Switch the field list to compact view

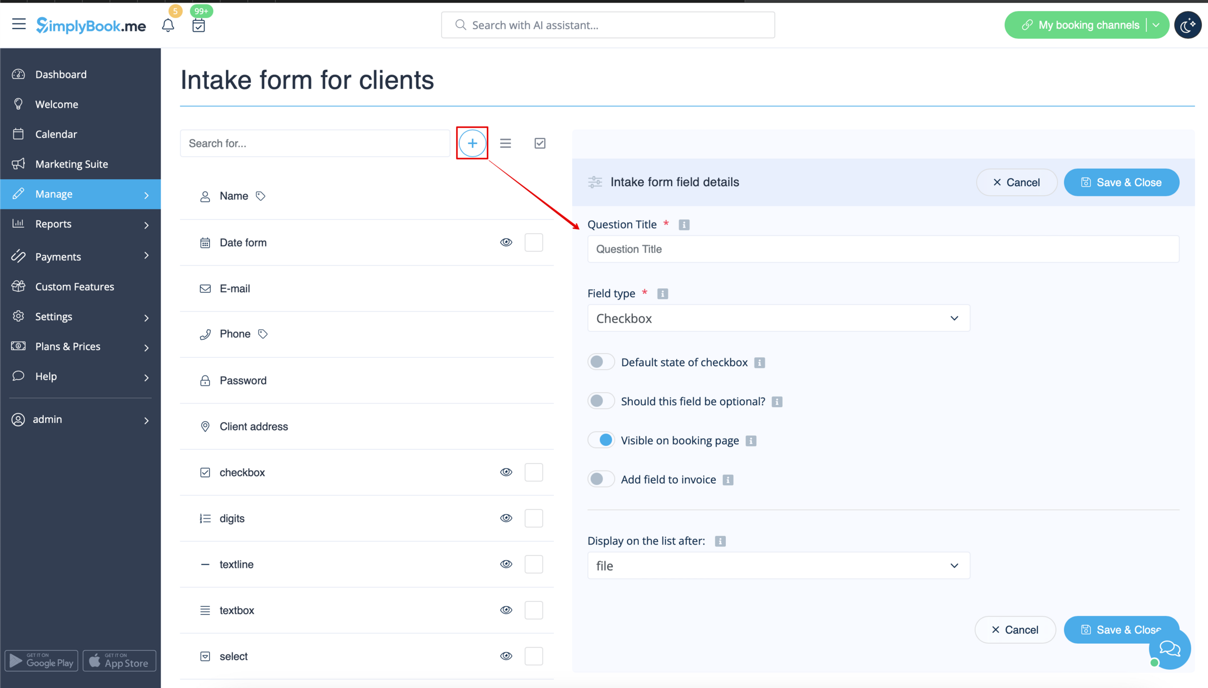(x=505, y=143)
